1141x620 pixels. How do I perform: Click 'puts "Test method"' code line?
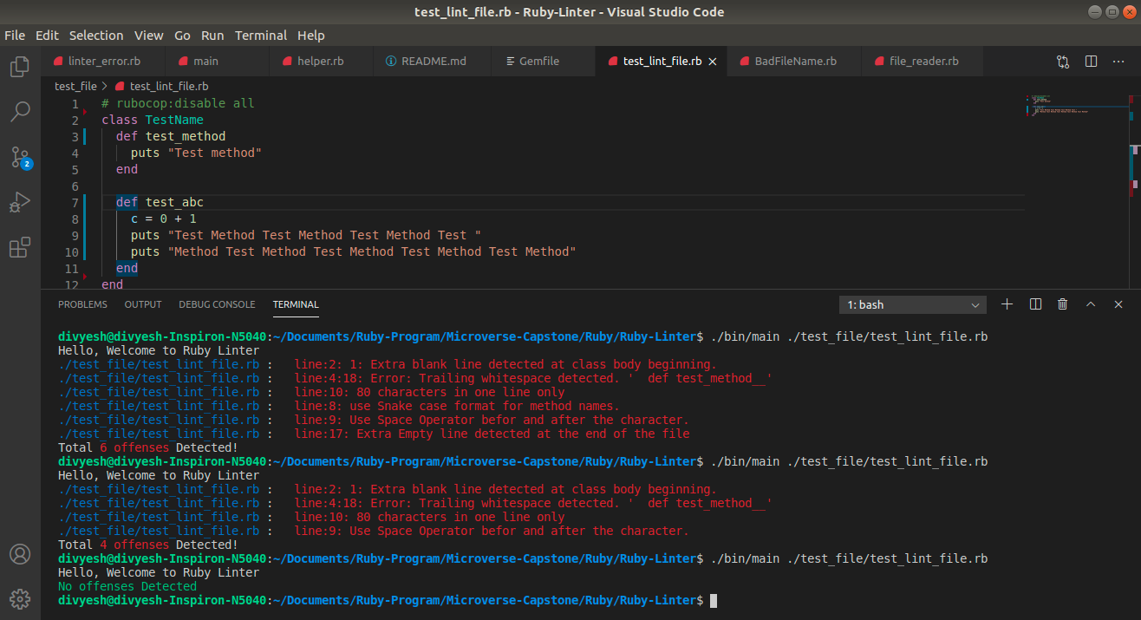[x=196, y=153]
